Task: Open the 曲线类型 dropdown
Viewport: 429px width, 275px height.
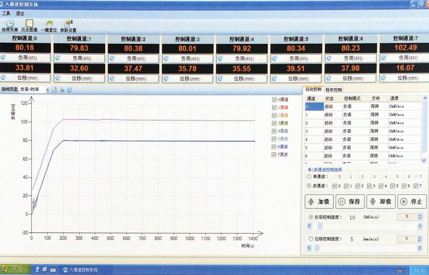Action: pos(48,90)
